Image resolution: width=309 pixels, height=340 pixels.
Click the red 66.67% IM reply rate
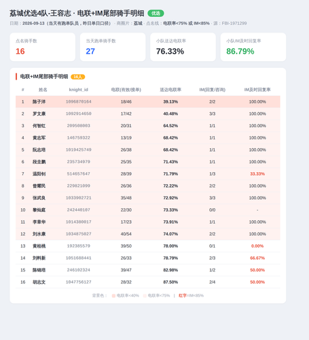(x=257, y=258)
